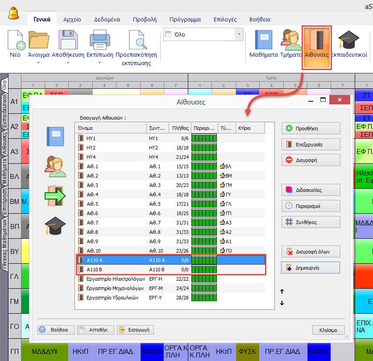Screen dimensions: 373x361
Task: Switch to the Δεδομένα ribbon tab
Action: [x=107, y=20]
